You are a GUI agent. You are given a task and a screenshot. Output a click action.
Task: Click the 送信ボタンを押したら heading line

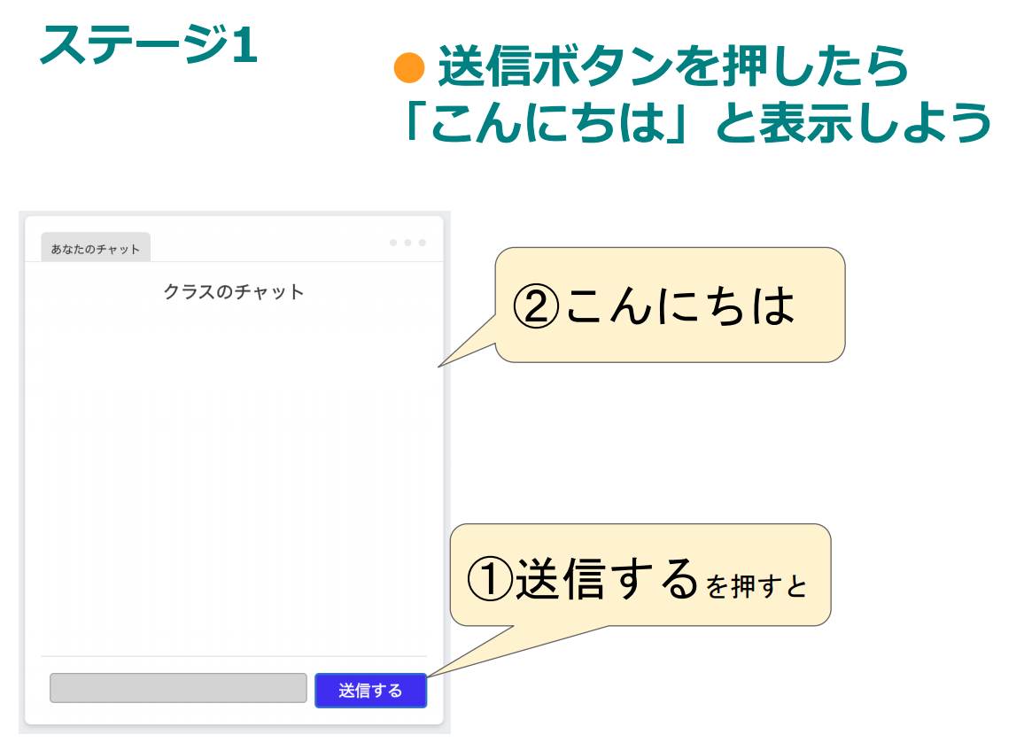672,67
